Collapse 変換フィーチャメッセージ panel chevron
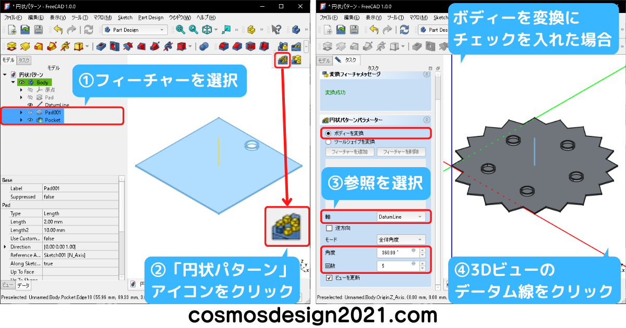This screenshot has height=328, width=626. 427,74
